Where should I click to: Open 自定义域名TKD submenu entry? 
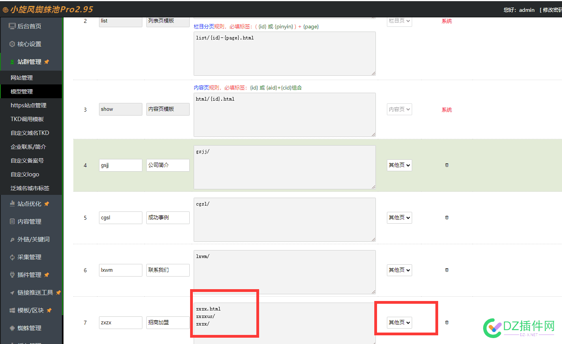(30, 133)
